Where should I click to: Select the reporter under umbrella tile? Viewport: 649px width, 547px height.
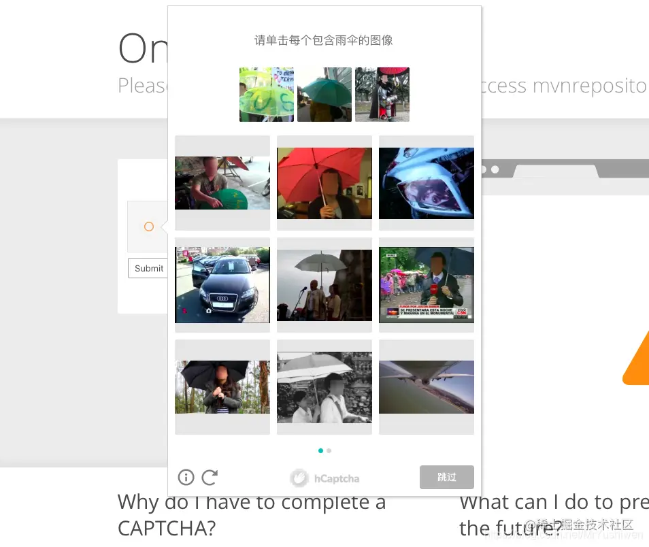[x=427, y=285]
